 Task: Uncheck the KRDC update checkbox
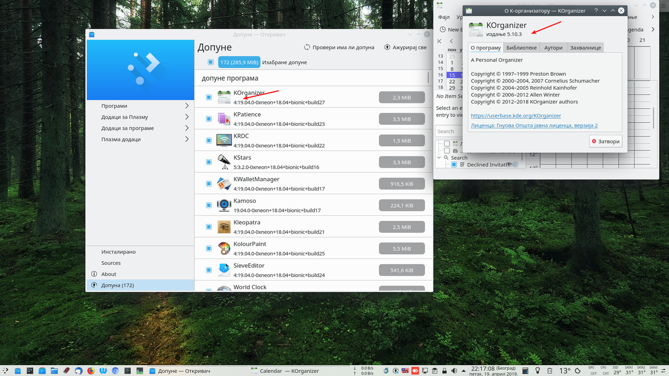[x=209, y=140]
